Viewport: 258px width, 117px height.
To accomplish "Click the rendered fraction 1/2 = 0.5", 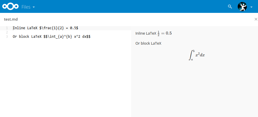I will tap(165, 33).
